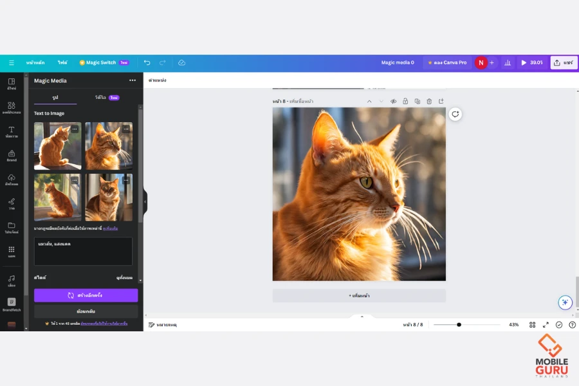Duplicate page 8 using copy icon
The height and width of the screenshot is (386, 579).
coord(417,101)
